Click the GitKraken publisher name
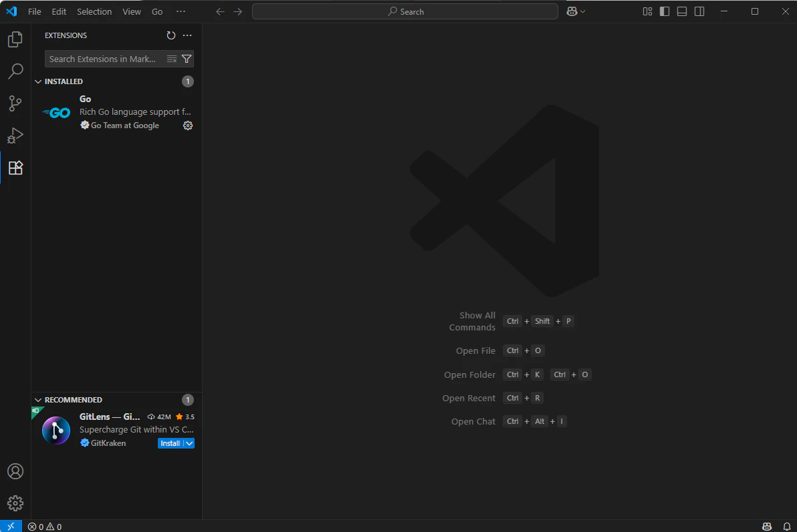Image resolution: width=797 pixels, height=532 pixels. [x=108, y=443]
